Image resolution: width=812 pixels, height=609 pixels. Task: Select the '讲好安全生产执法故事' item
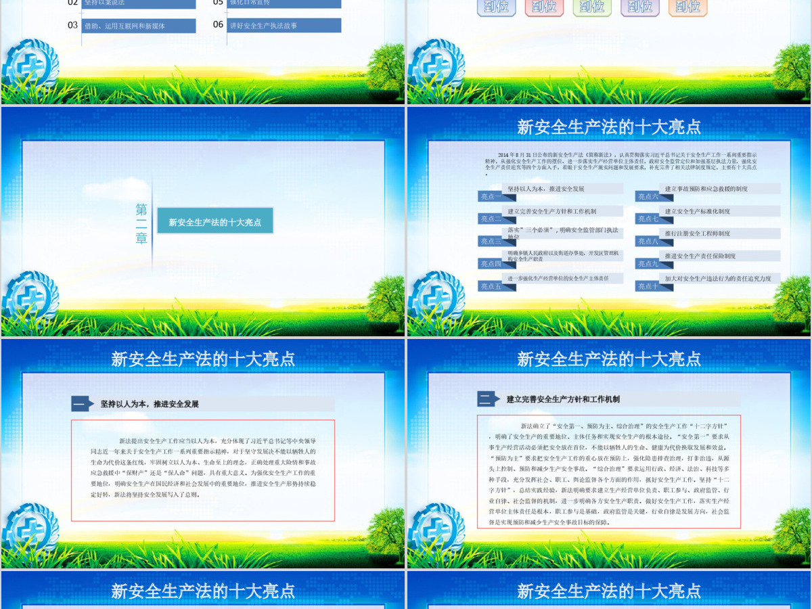click(x=284, y=26)
